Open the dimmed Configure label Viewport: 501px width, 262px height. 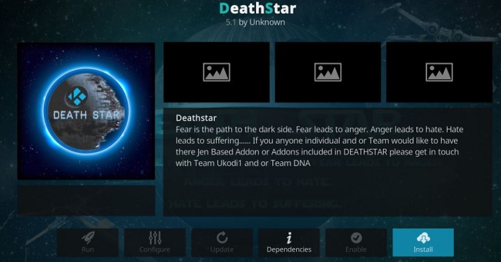tap(155, 249)
